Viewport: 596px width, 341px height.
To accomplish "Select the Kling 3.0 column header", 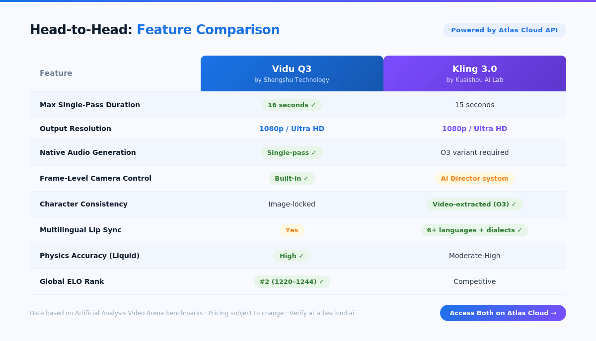I will 474,73.
